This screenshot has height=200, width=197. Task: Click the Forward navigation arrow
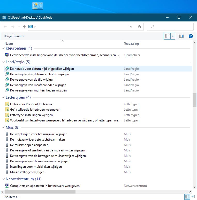(x=13, y=27)
